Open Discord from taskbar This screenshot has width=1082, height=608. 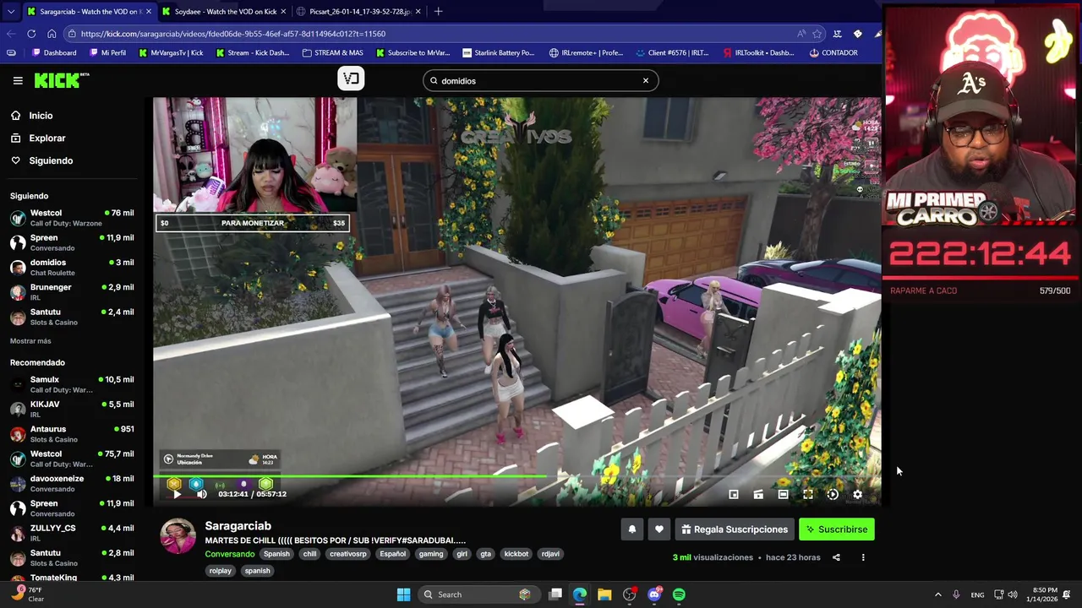654,594
